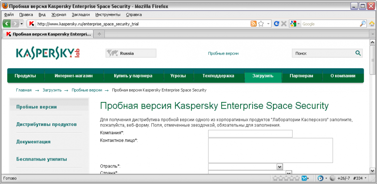Click the fifth rating star in the status bar
377x184 pixels.
pyautogui.click(x=297, y=178)
